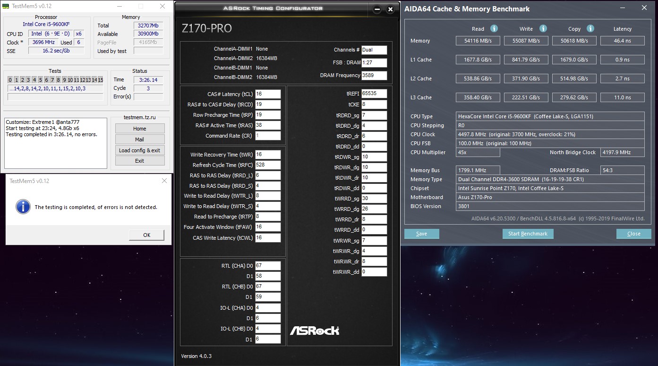Image resolution: width=658 pixels, height=366 pixels.
Task: Click the Read to Precharge (tRTP) field
Action: [268, 217]
